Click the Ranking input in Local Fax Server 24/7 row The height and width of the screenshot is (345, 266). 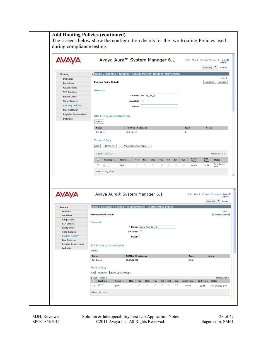pos(101,286)
